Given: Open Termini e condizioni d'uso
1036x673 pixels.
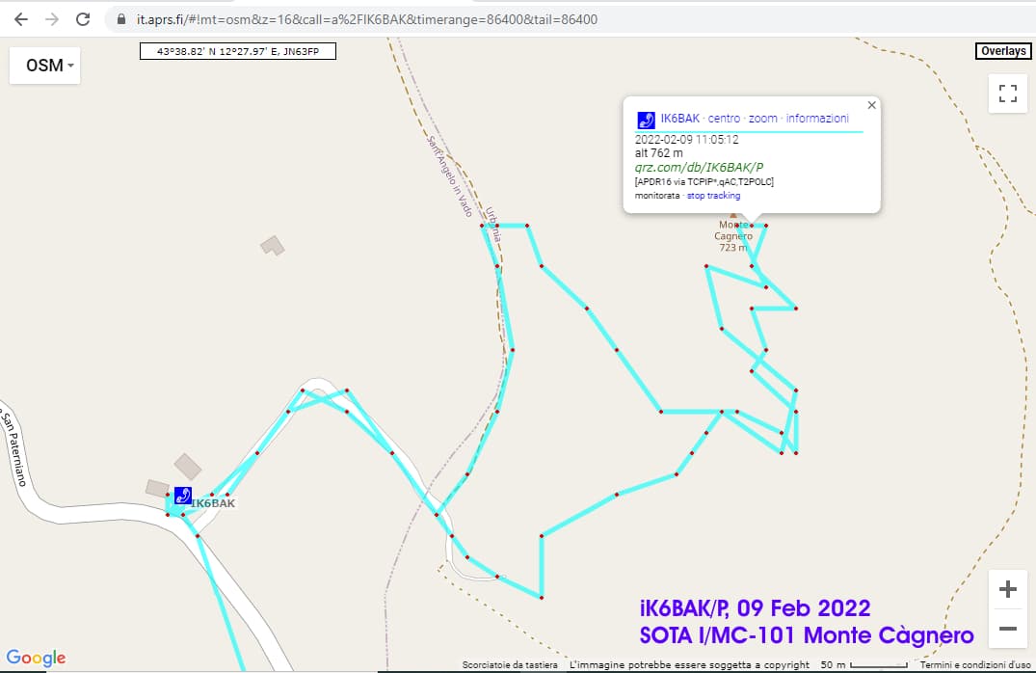Looking at the screenshot, I should pyautogui.click(x=975, y=664).
